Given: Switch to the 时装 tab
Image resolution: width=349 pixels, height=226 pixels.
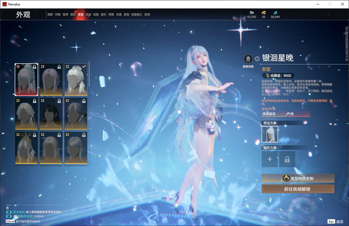Looking at the screenshot, I should (58, 14).
